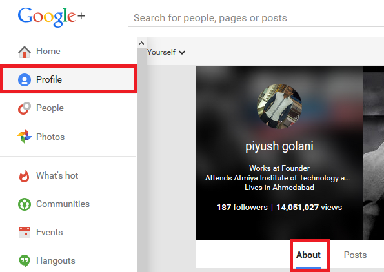The height and width of the screenshot is (272, 384).
Task: Click the sidebar scrollbar track
Action: click(141, 160)
